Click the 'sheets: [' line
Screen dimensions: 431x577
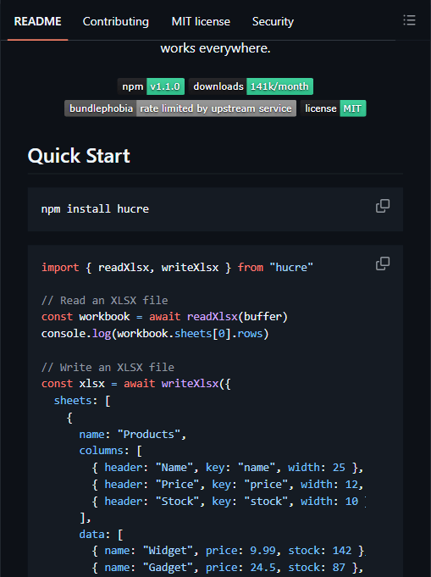[82, 401]
